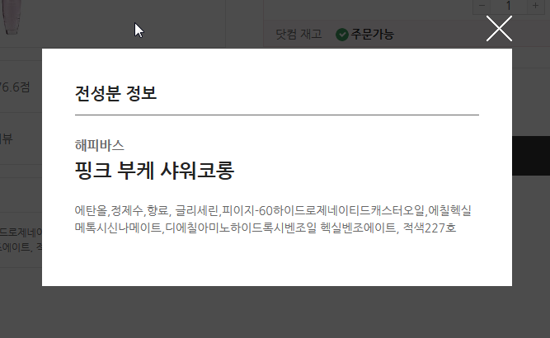Click the 6.6점 rating text behind popup

point(15,87)
